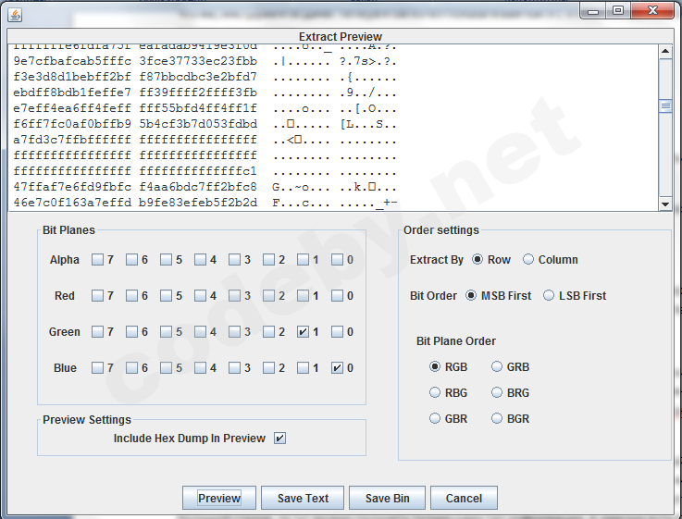Select BGR bit plane order
Viewport: 682px width, 519px height.
(x=497, y=418)
